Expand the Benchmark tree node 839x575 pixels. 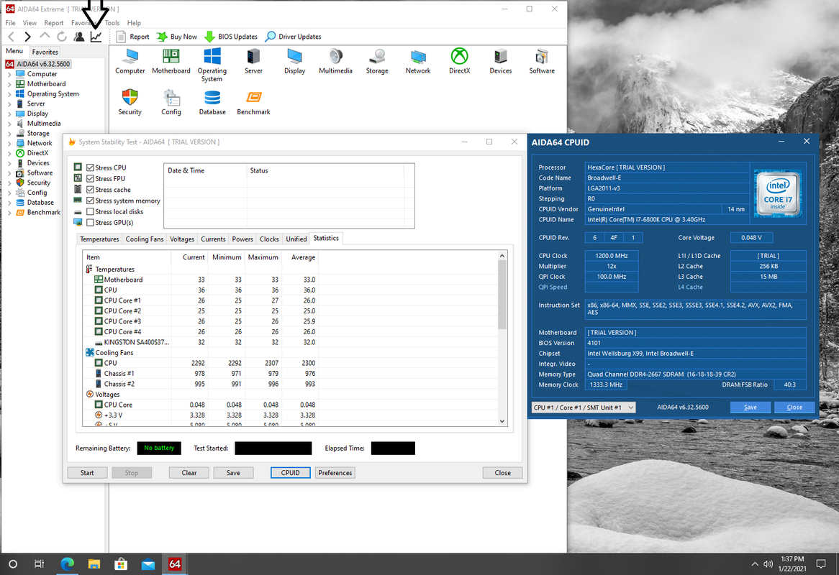click(x=9, y=213)
